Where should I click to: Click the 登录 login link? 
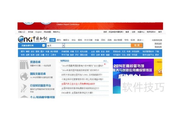(x=127, y=32)
